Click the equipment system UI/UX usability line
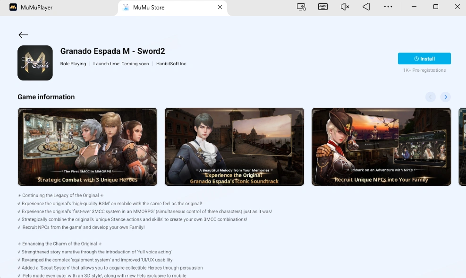466x278 pixels. click(x=95, y=260)
